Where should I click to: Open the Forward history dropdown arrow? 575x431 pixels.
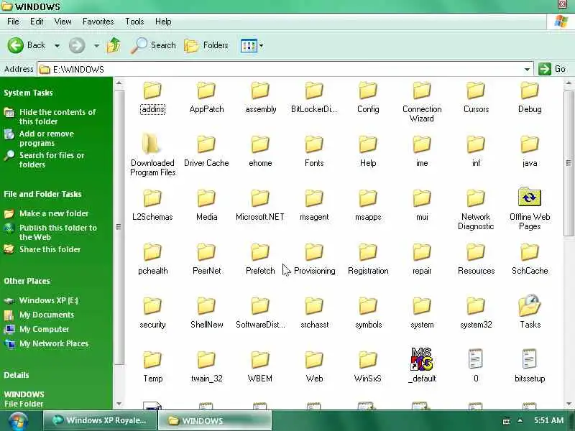coord(96,46)
